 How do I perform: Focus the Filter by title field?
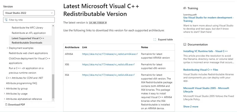(x=29, y=20)
